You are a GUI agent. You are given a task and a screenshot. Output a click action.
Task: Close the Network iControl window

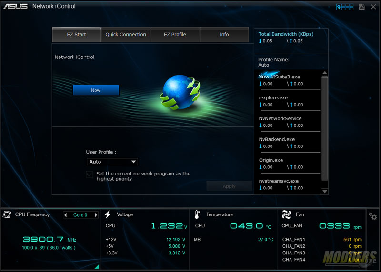pyautogui.click(x=373, y=7)
